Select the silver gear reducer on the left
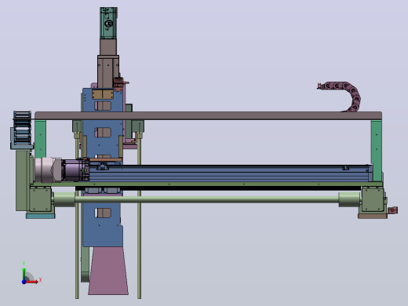This screenshot has height=306, width=408. (48, 170)
